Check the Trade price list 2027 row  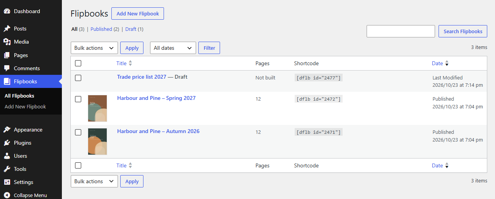[x=78, y=78]
